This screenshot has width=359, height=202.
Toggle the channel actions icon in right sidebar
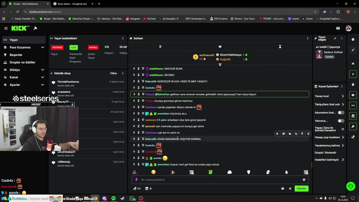[353, 116]
